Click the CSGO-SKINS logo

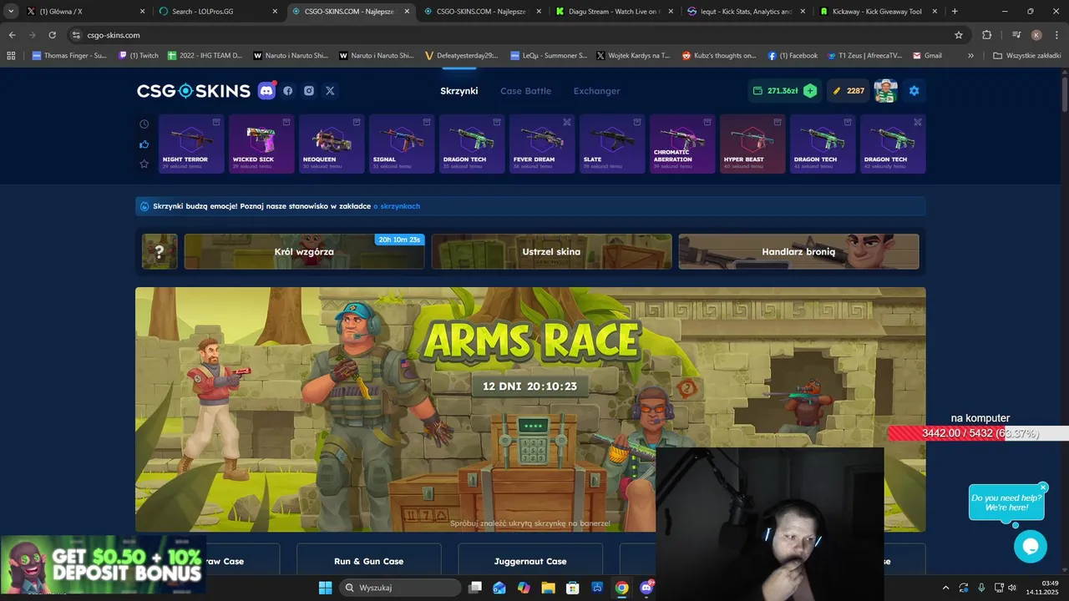click(194, 91)
